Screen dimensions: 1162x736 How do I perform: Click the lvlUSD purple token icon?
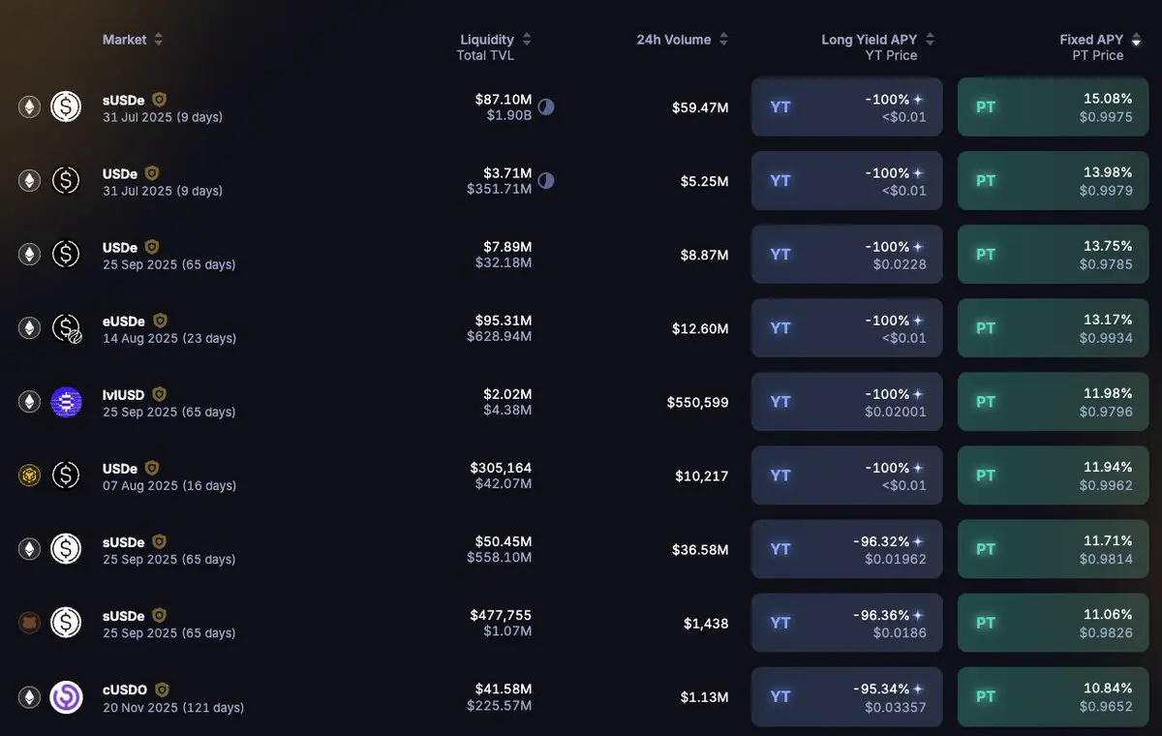[66, 402]
